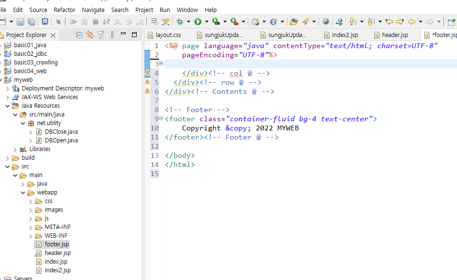457x280 pixels.
Task: Click Collapse All in Project Explorer
Action: 79,35
